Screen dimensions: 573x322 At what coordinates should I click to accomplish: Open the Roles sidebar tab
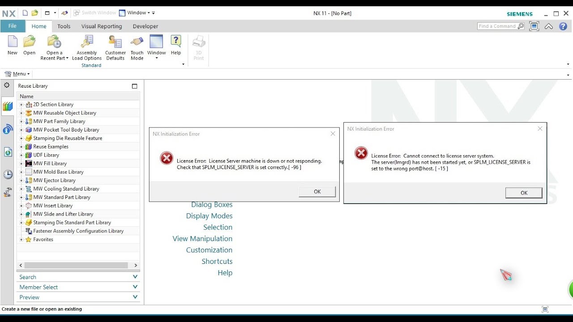8,192
